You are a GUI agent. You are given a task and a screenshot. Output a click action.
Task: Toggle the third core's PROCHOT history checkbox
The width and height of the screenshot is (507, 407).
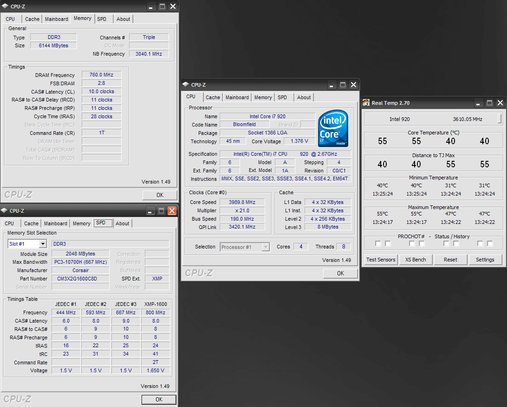click(456, 243)
